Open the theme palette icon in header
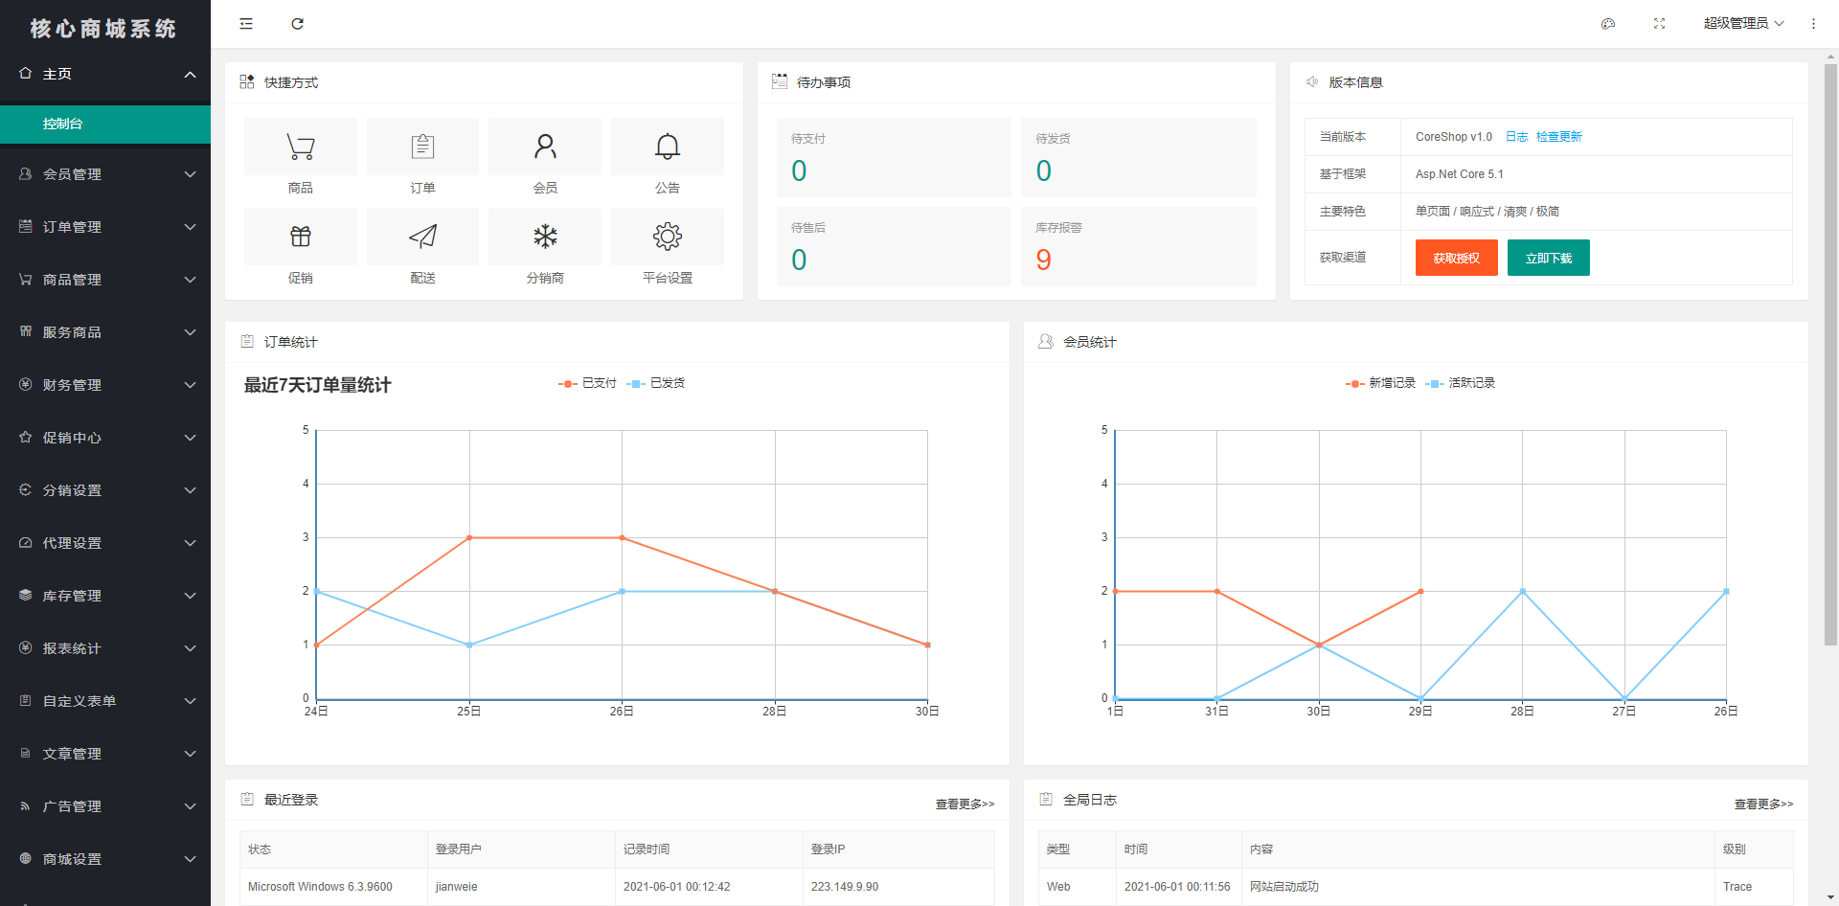The width and height of the screenshot is (1839, 906). [1608, 24]
